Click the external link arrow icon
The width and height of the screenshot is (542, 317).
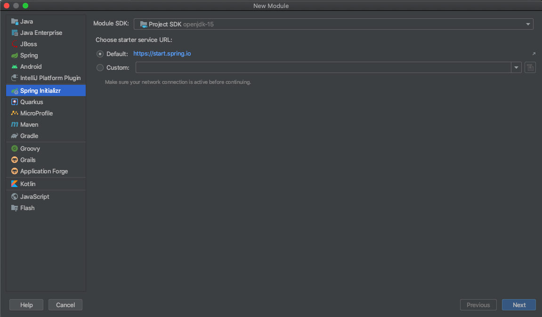[x=534, y=54]
